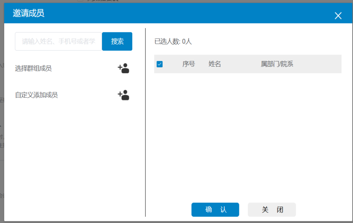Click the 邀请成员 dialog title
The height and width of the screenshot is (223, 353).
coord(28,13)
